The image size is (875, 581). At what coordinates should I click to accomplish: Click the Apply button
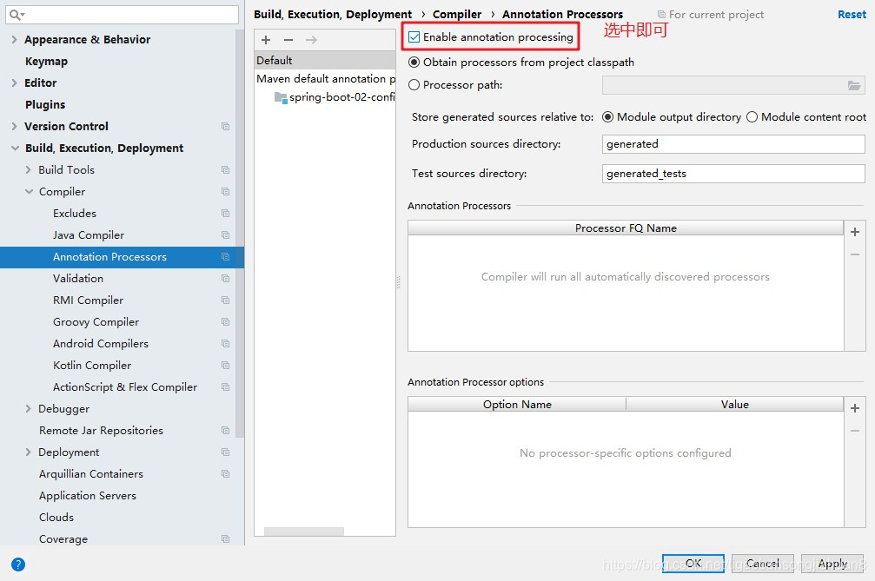832,563
